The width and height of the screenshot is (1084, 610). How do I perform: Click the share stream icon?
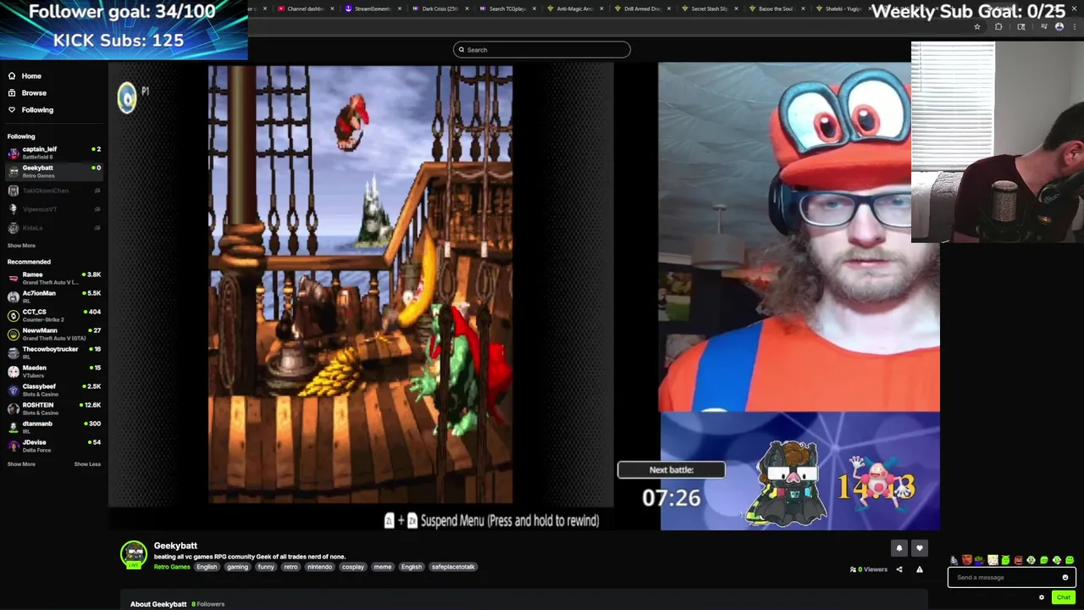(x=899, y=569)
